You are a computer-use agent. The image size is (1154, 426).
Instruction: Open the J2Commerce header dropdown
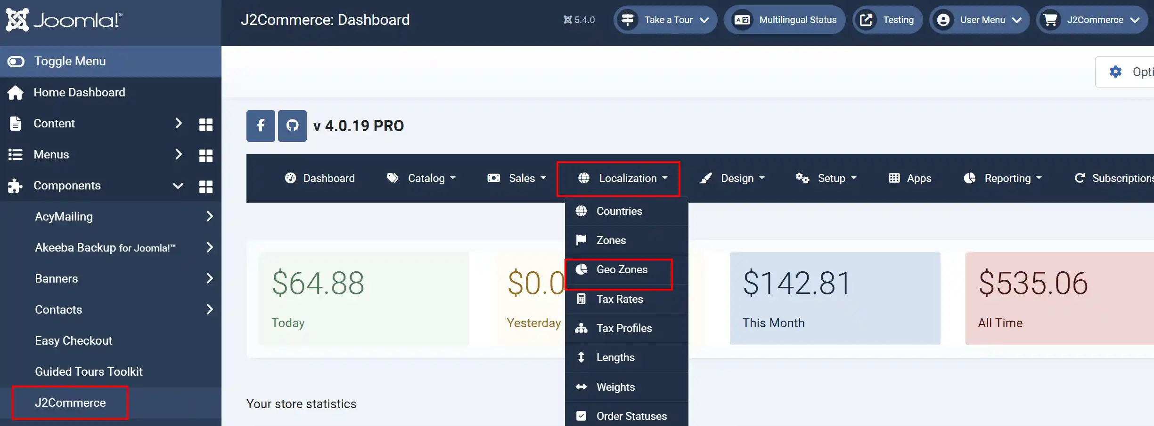tap(1092, 20)
